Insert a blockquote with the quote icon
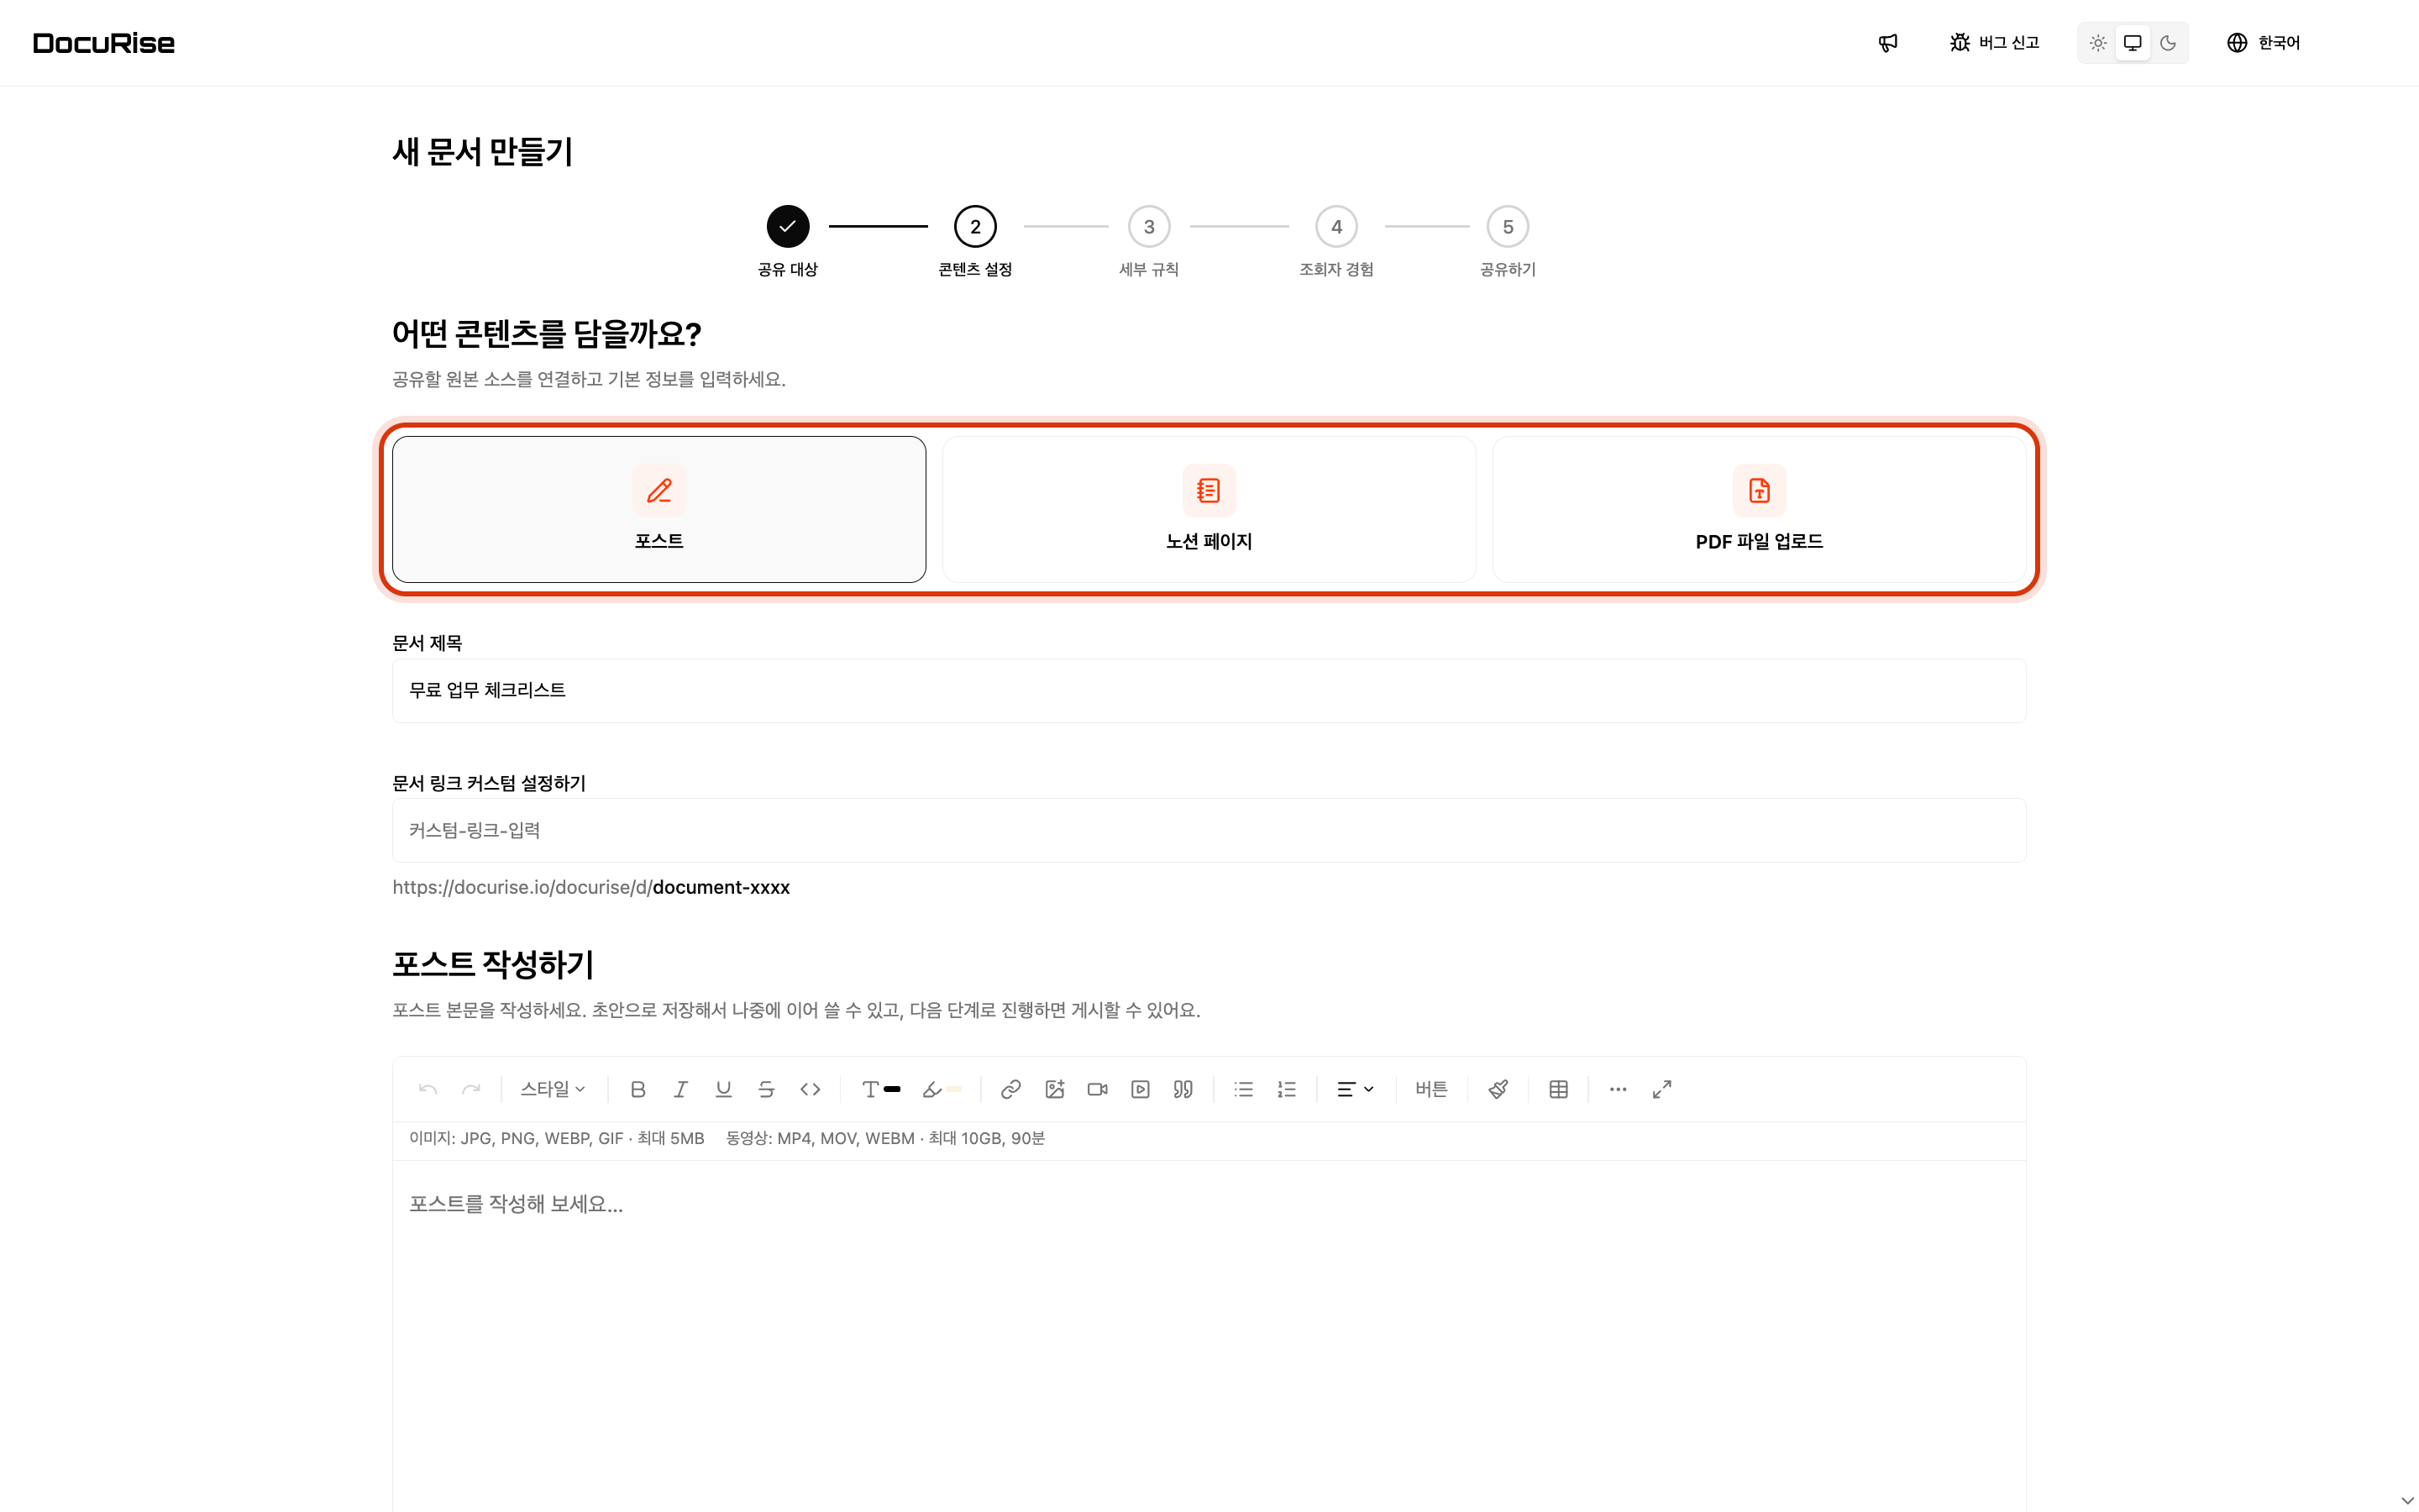 click(1183, 1089)
